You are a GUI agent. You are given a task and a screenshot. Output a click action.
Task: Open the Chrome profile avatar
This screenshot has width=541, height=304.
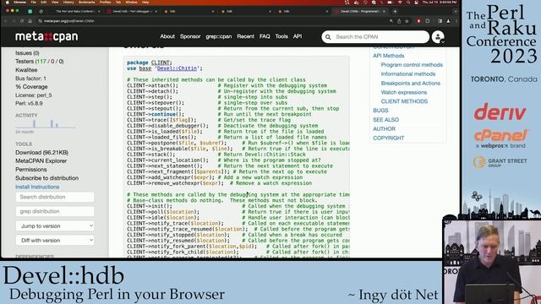click(448, 21)
